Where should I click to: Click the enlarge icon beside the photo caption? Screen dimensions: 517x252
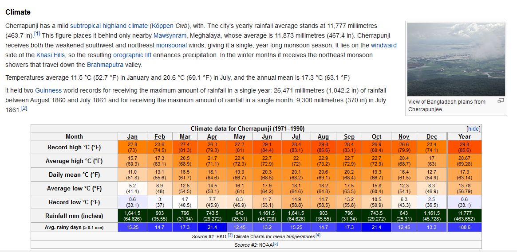point(501,101)
